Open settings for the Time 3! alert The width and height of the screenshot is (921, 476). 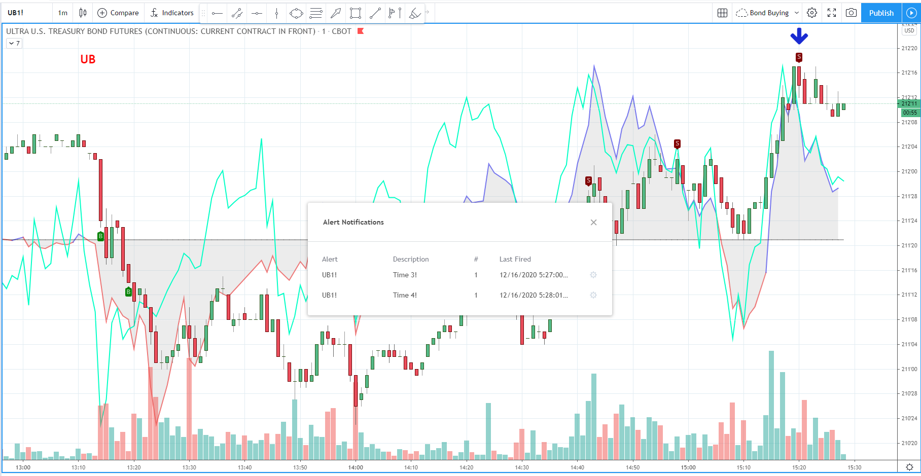[x=593, y=275]
